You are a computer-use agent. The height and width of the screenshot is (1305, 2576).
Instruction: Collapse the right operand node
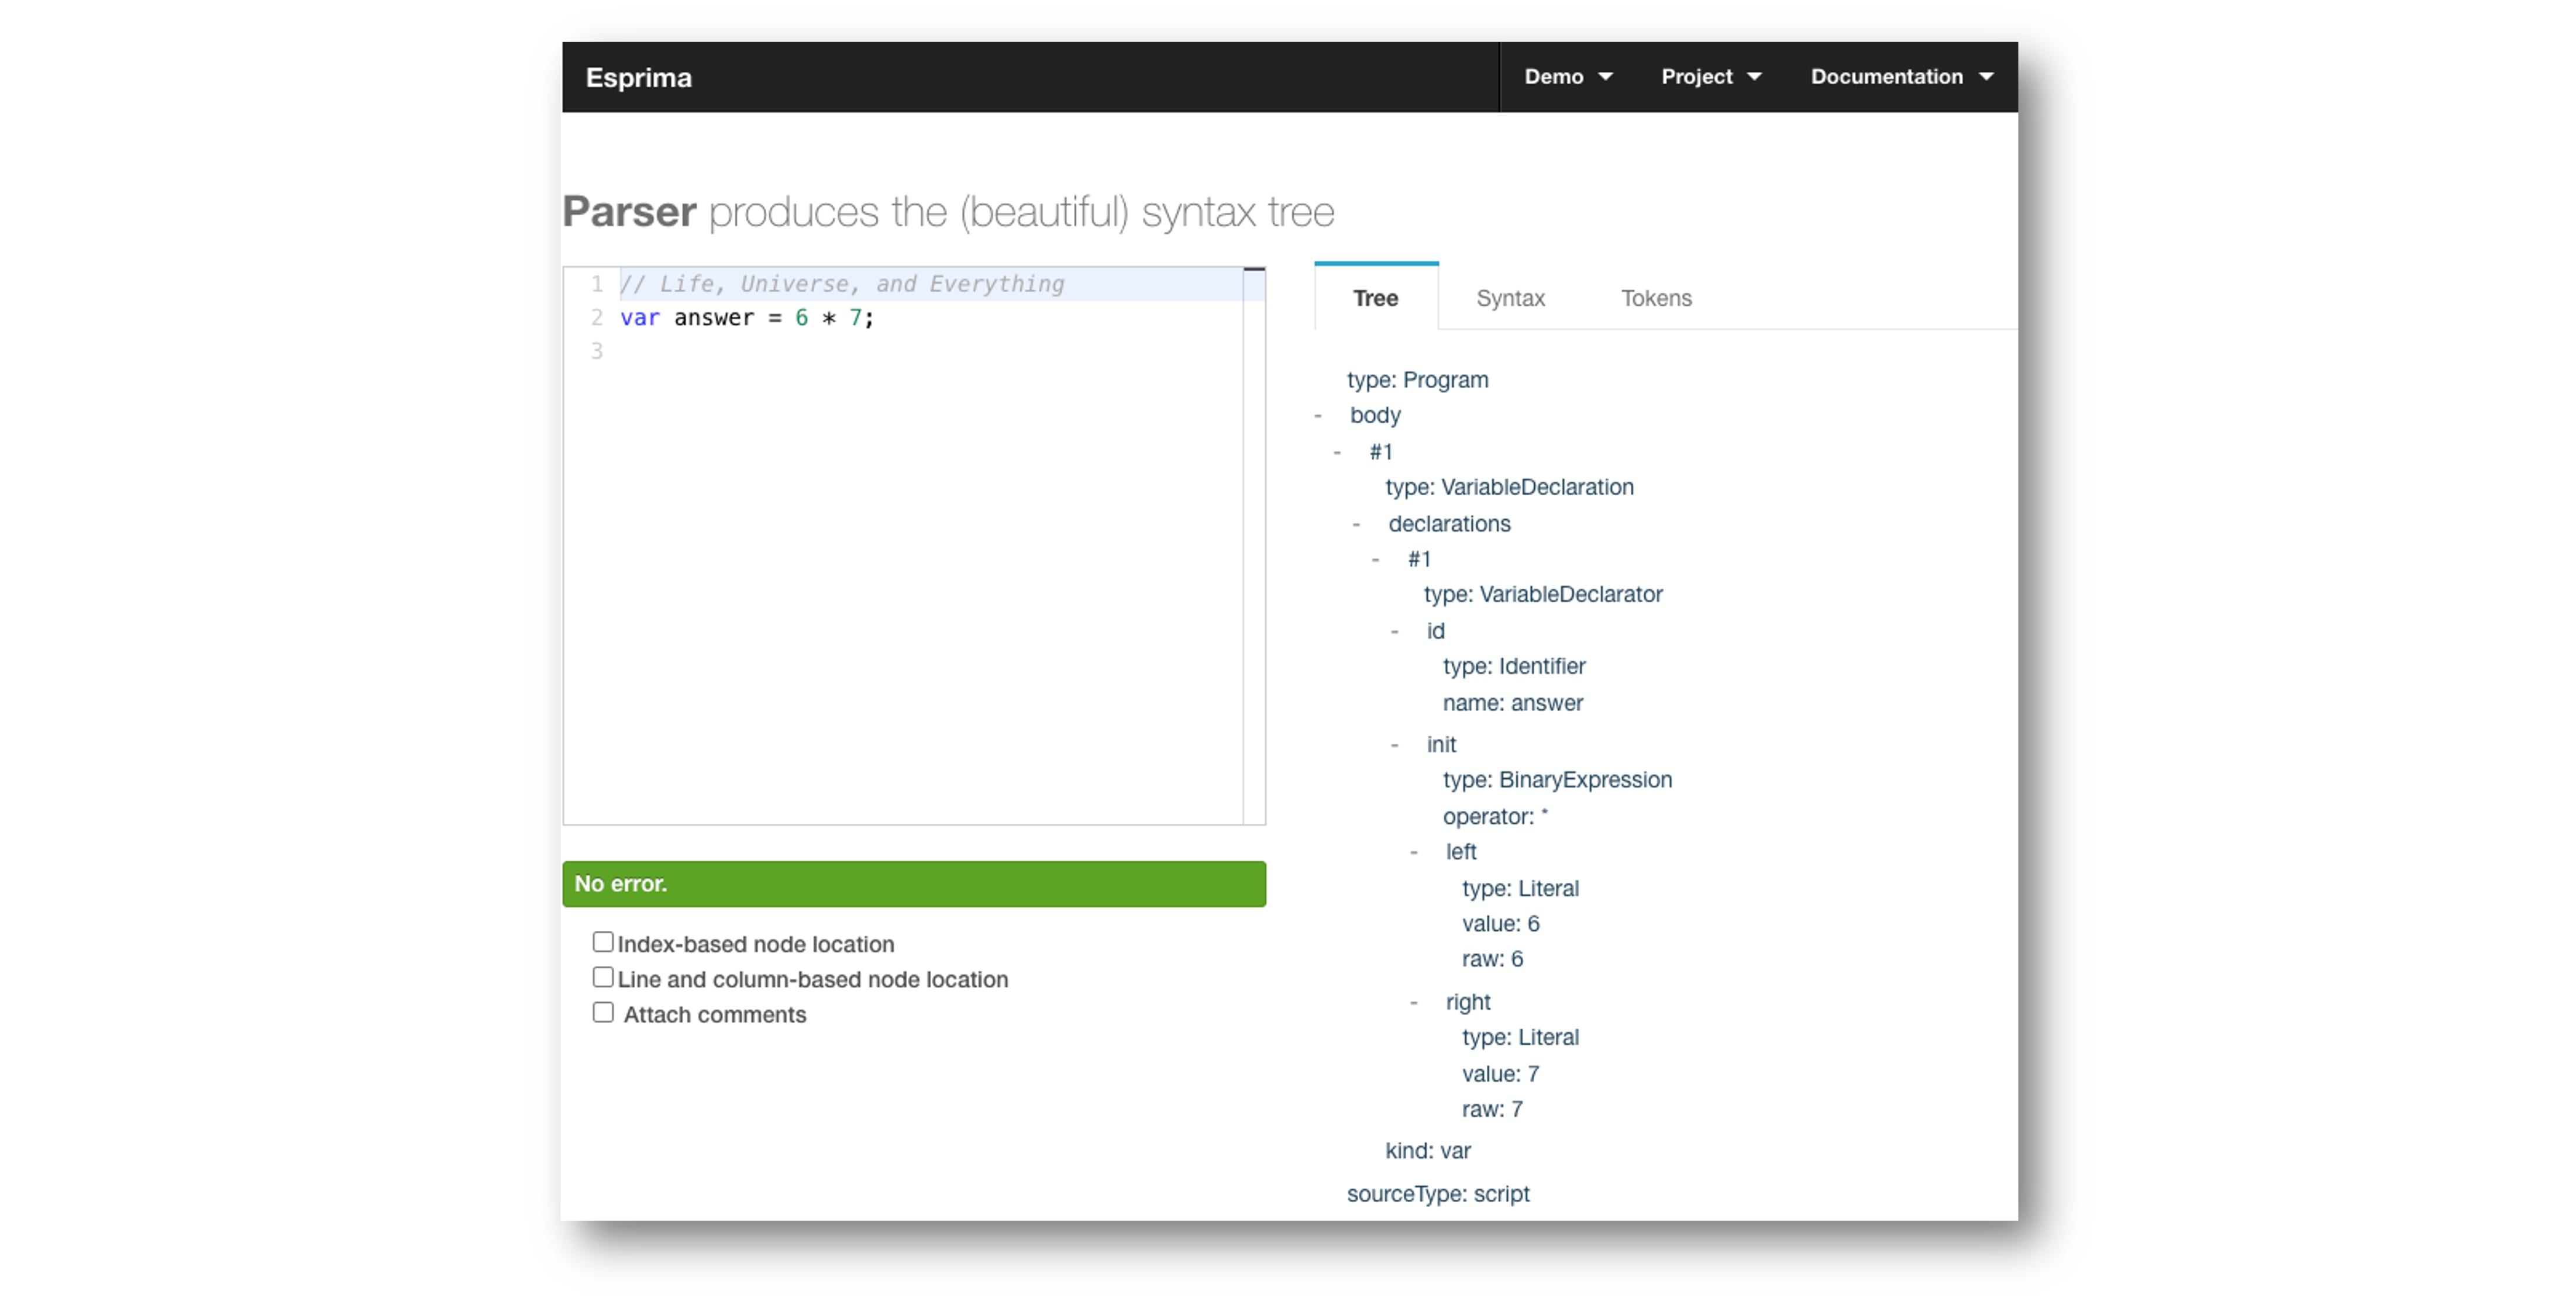point(1414,1002)
